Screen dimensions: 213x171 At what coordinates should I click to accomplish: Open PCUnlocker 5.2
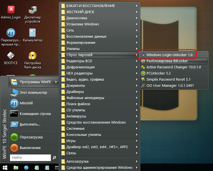tap(174, 73)
